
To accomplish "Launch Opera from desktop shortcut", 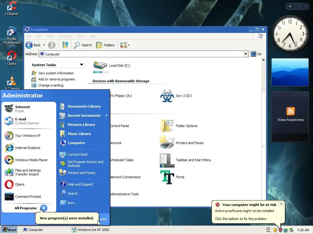I will point(12,58).
